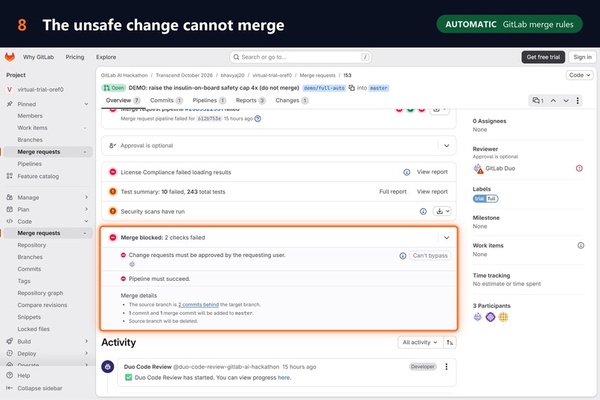
Task: Click info icon beside Can't bypass
Action: [x=403, y=255]
